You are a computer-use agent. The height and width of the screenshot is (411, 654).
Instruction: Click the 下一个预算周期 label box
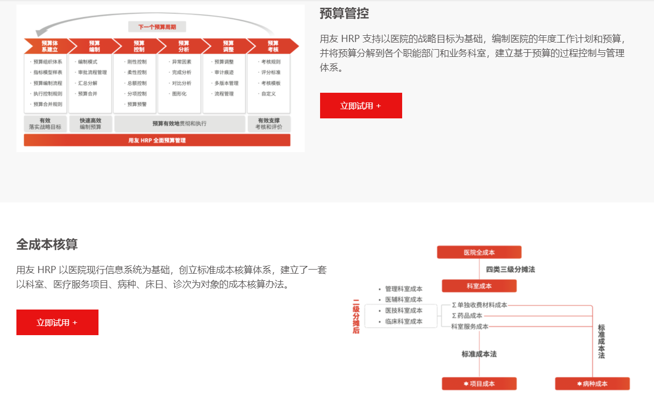pos(157,27)
